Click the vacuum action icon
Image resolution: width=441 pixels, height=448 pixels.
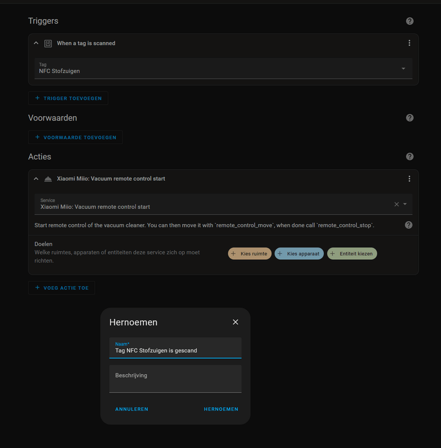click(48, 179)
